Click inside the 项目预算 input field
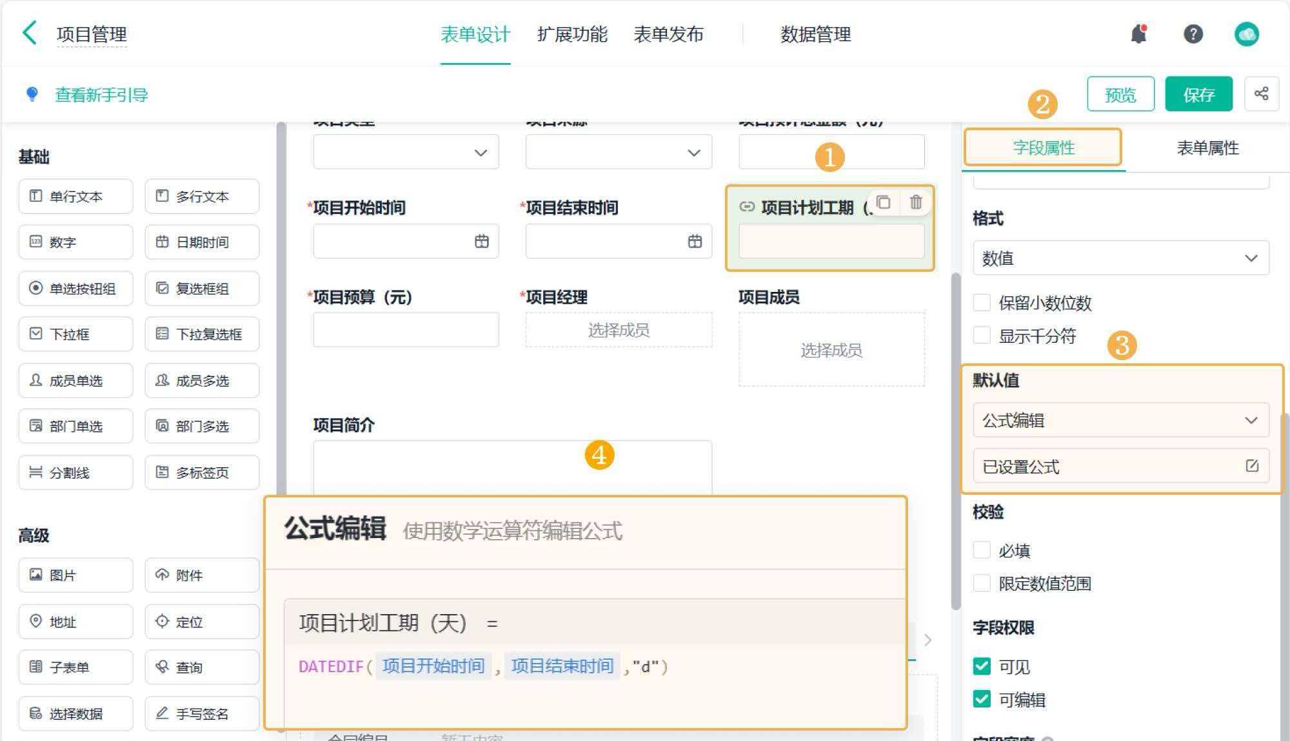This screenshot has height=741, width=1290. (x=405, y=329)
